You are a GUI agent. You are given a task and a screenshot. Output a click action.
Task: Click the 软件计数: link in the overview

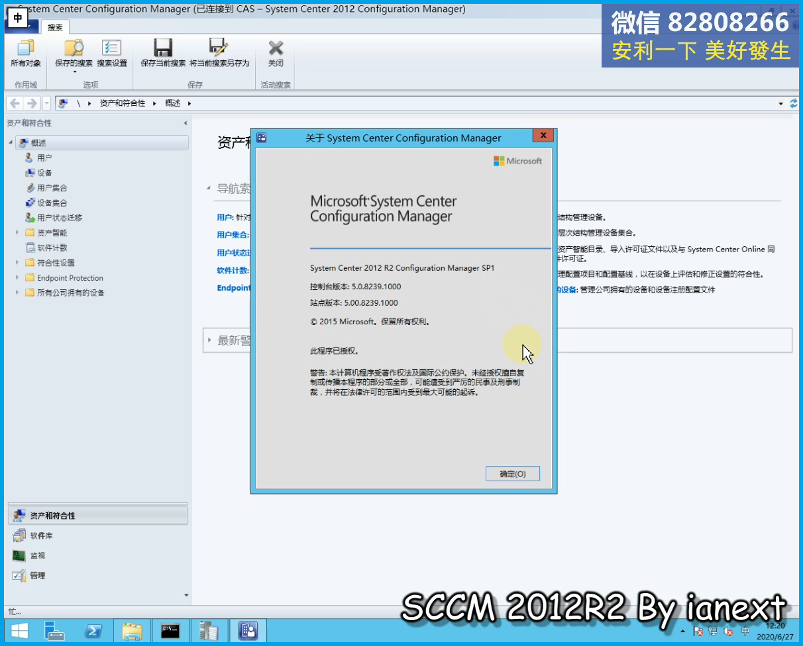coord(233,270)
